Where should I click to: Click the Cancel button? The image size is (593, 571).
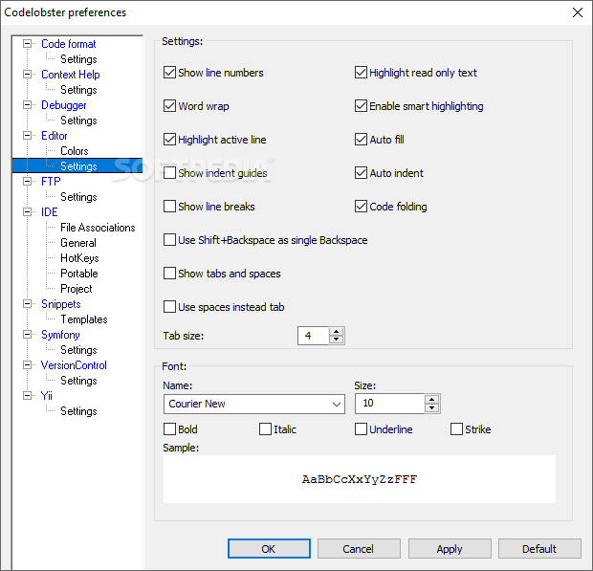(x=359, y=549)
